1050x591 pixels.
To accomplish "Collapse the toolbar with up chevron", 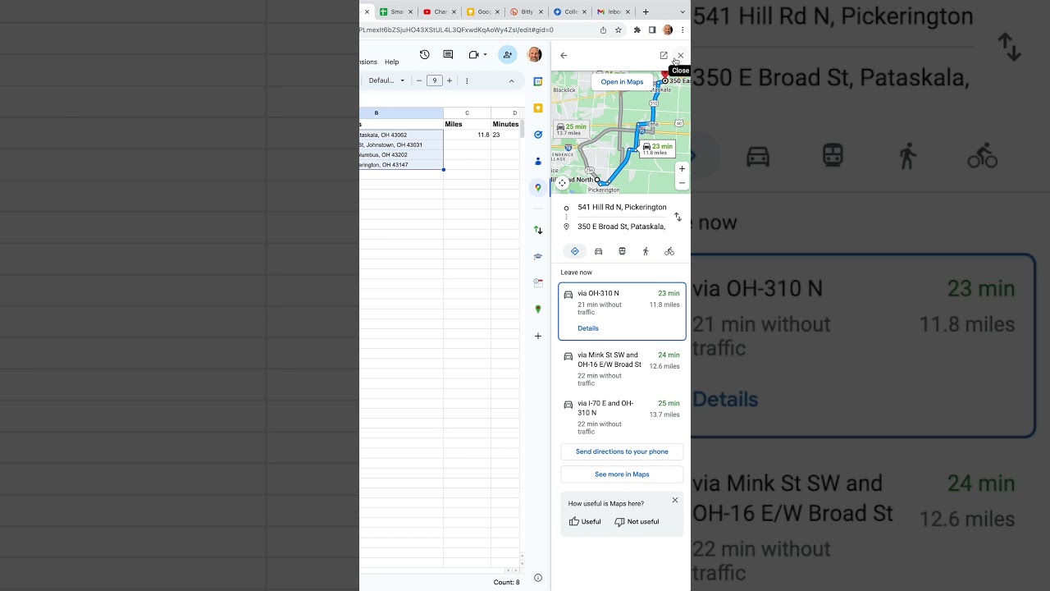I will pos(511,80).
